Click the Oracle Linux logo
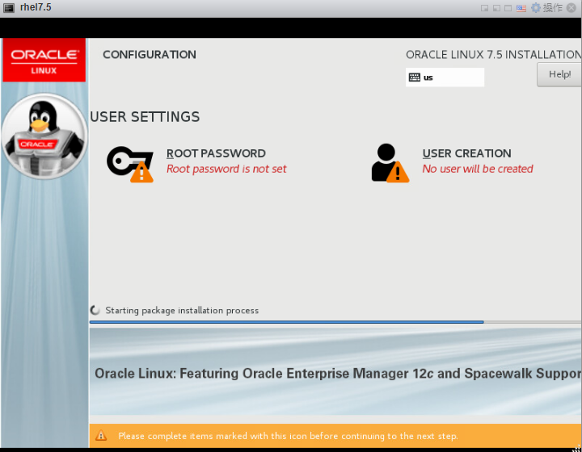This screenshot has height=452, width=582. (44, 60)
